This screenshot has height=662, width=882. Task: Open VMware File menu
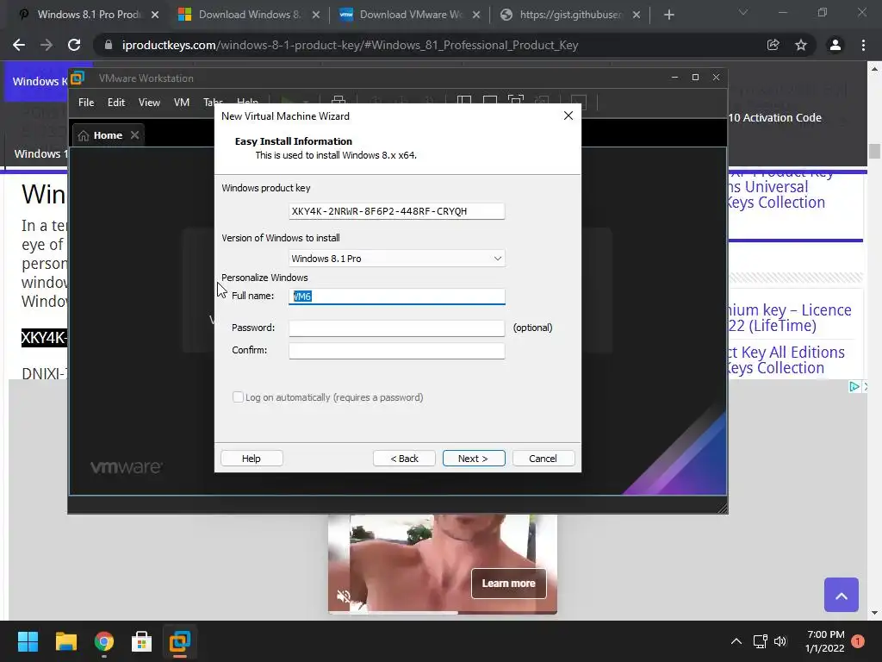86,103
